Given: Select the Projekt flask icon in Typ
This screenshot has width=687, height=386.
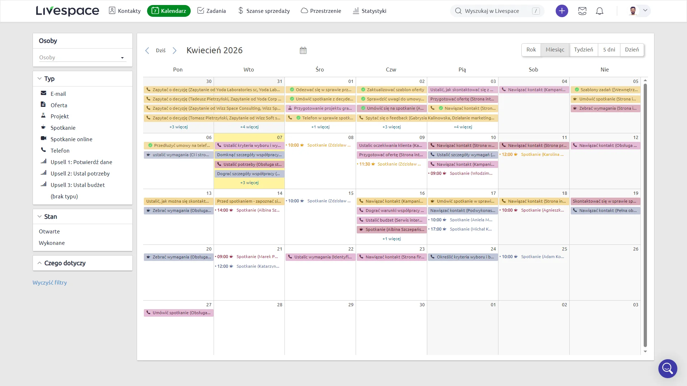Looking at the screenshot, I should 43,116.
